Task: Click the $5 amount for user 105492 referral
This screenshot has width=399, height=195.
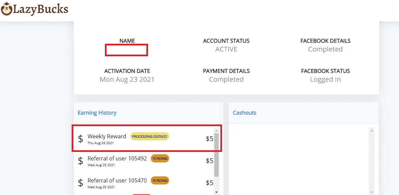Action: pos(210,161)
